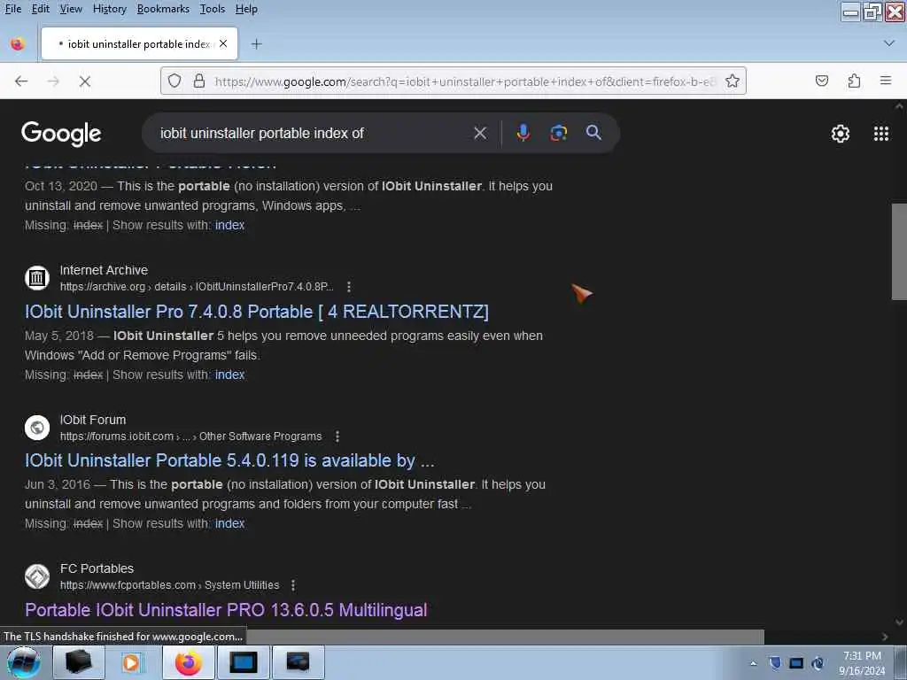Click the fcportables.com URL breadcrumb text
Viewport: 907px width, 680px height.
coord(169,585)
